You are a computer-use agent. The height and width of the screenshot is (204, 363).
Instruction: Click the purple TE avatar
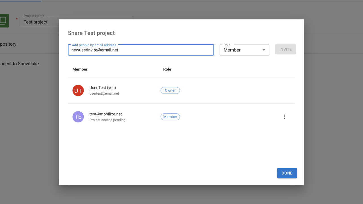tap(78, 117)
